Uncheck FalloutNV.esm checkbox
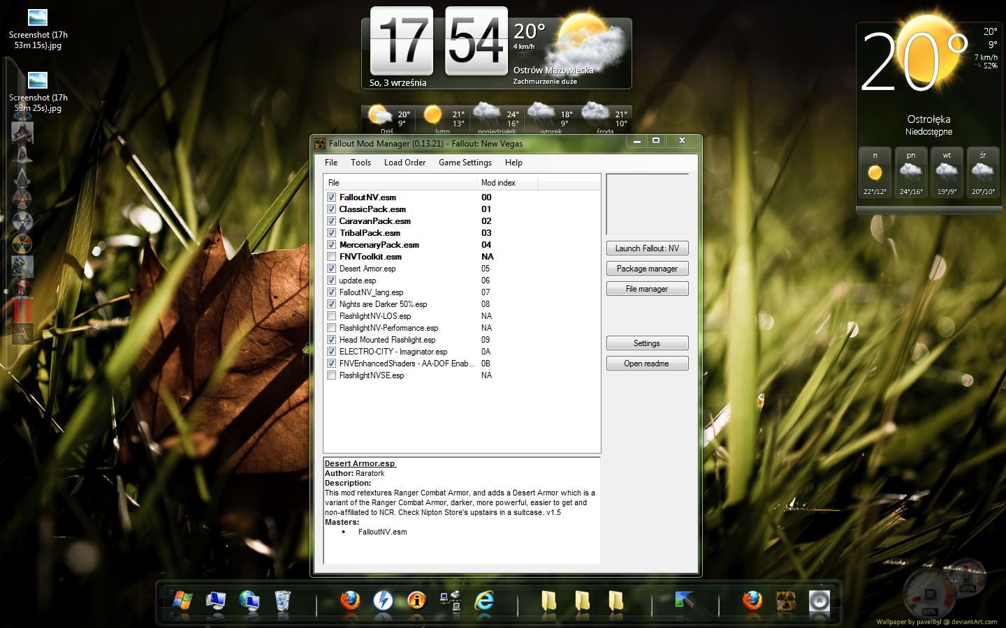The image size is (1006, 628). click(332, 197)
